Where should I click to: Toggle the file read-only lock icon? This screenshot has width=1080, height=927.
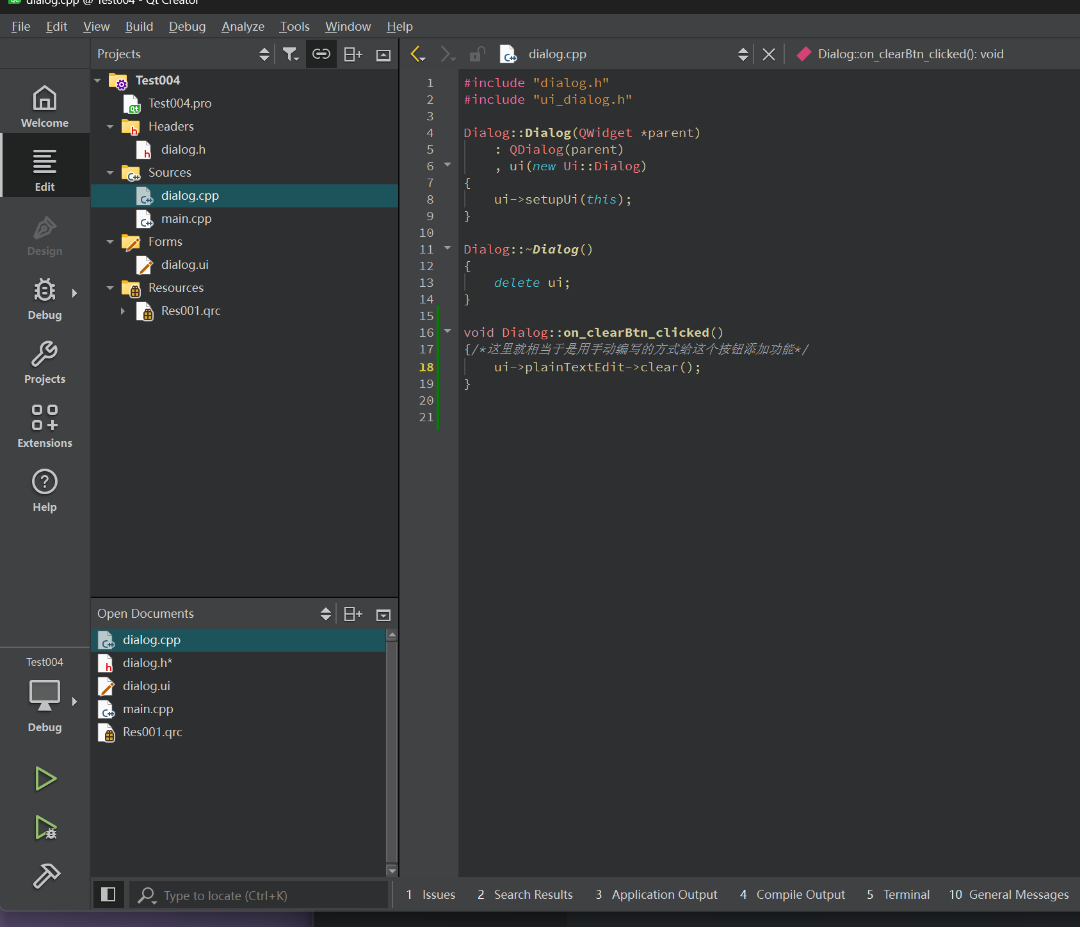pyautogui.click(x=477, y=54)
